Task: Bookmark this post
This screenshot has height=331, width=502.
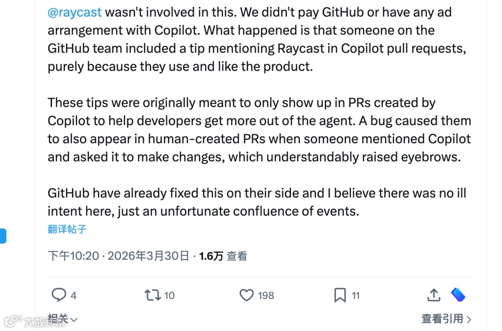Action: (x=340, y=295)
